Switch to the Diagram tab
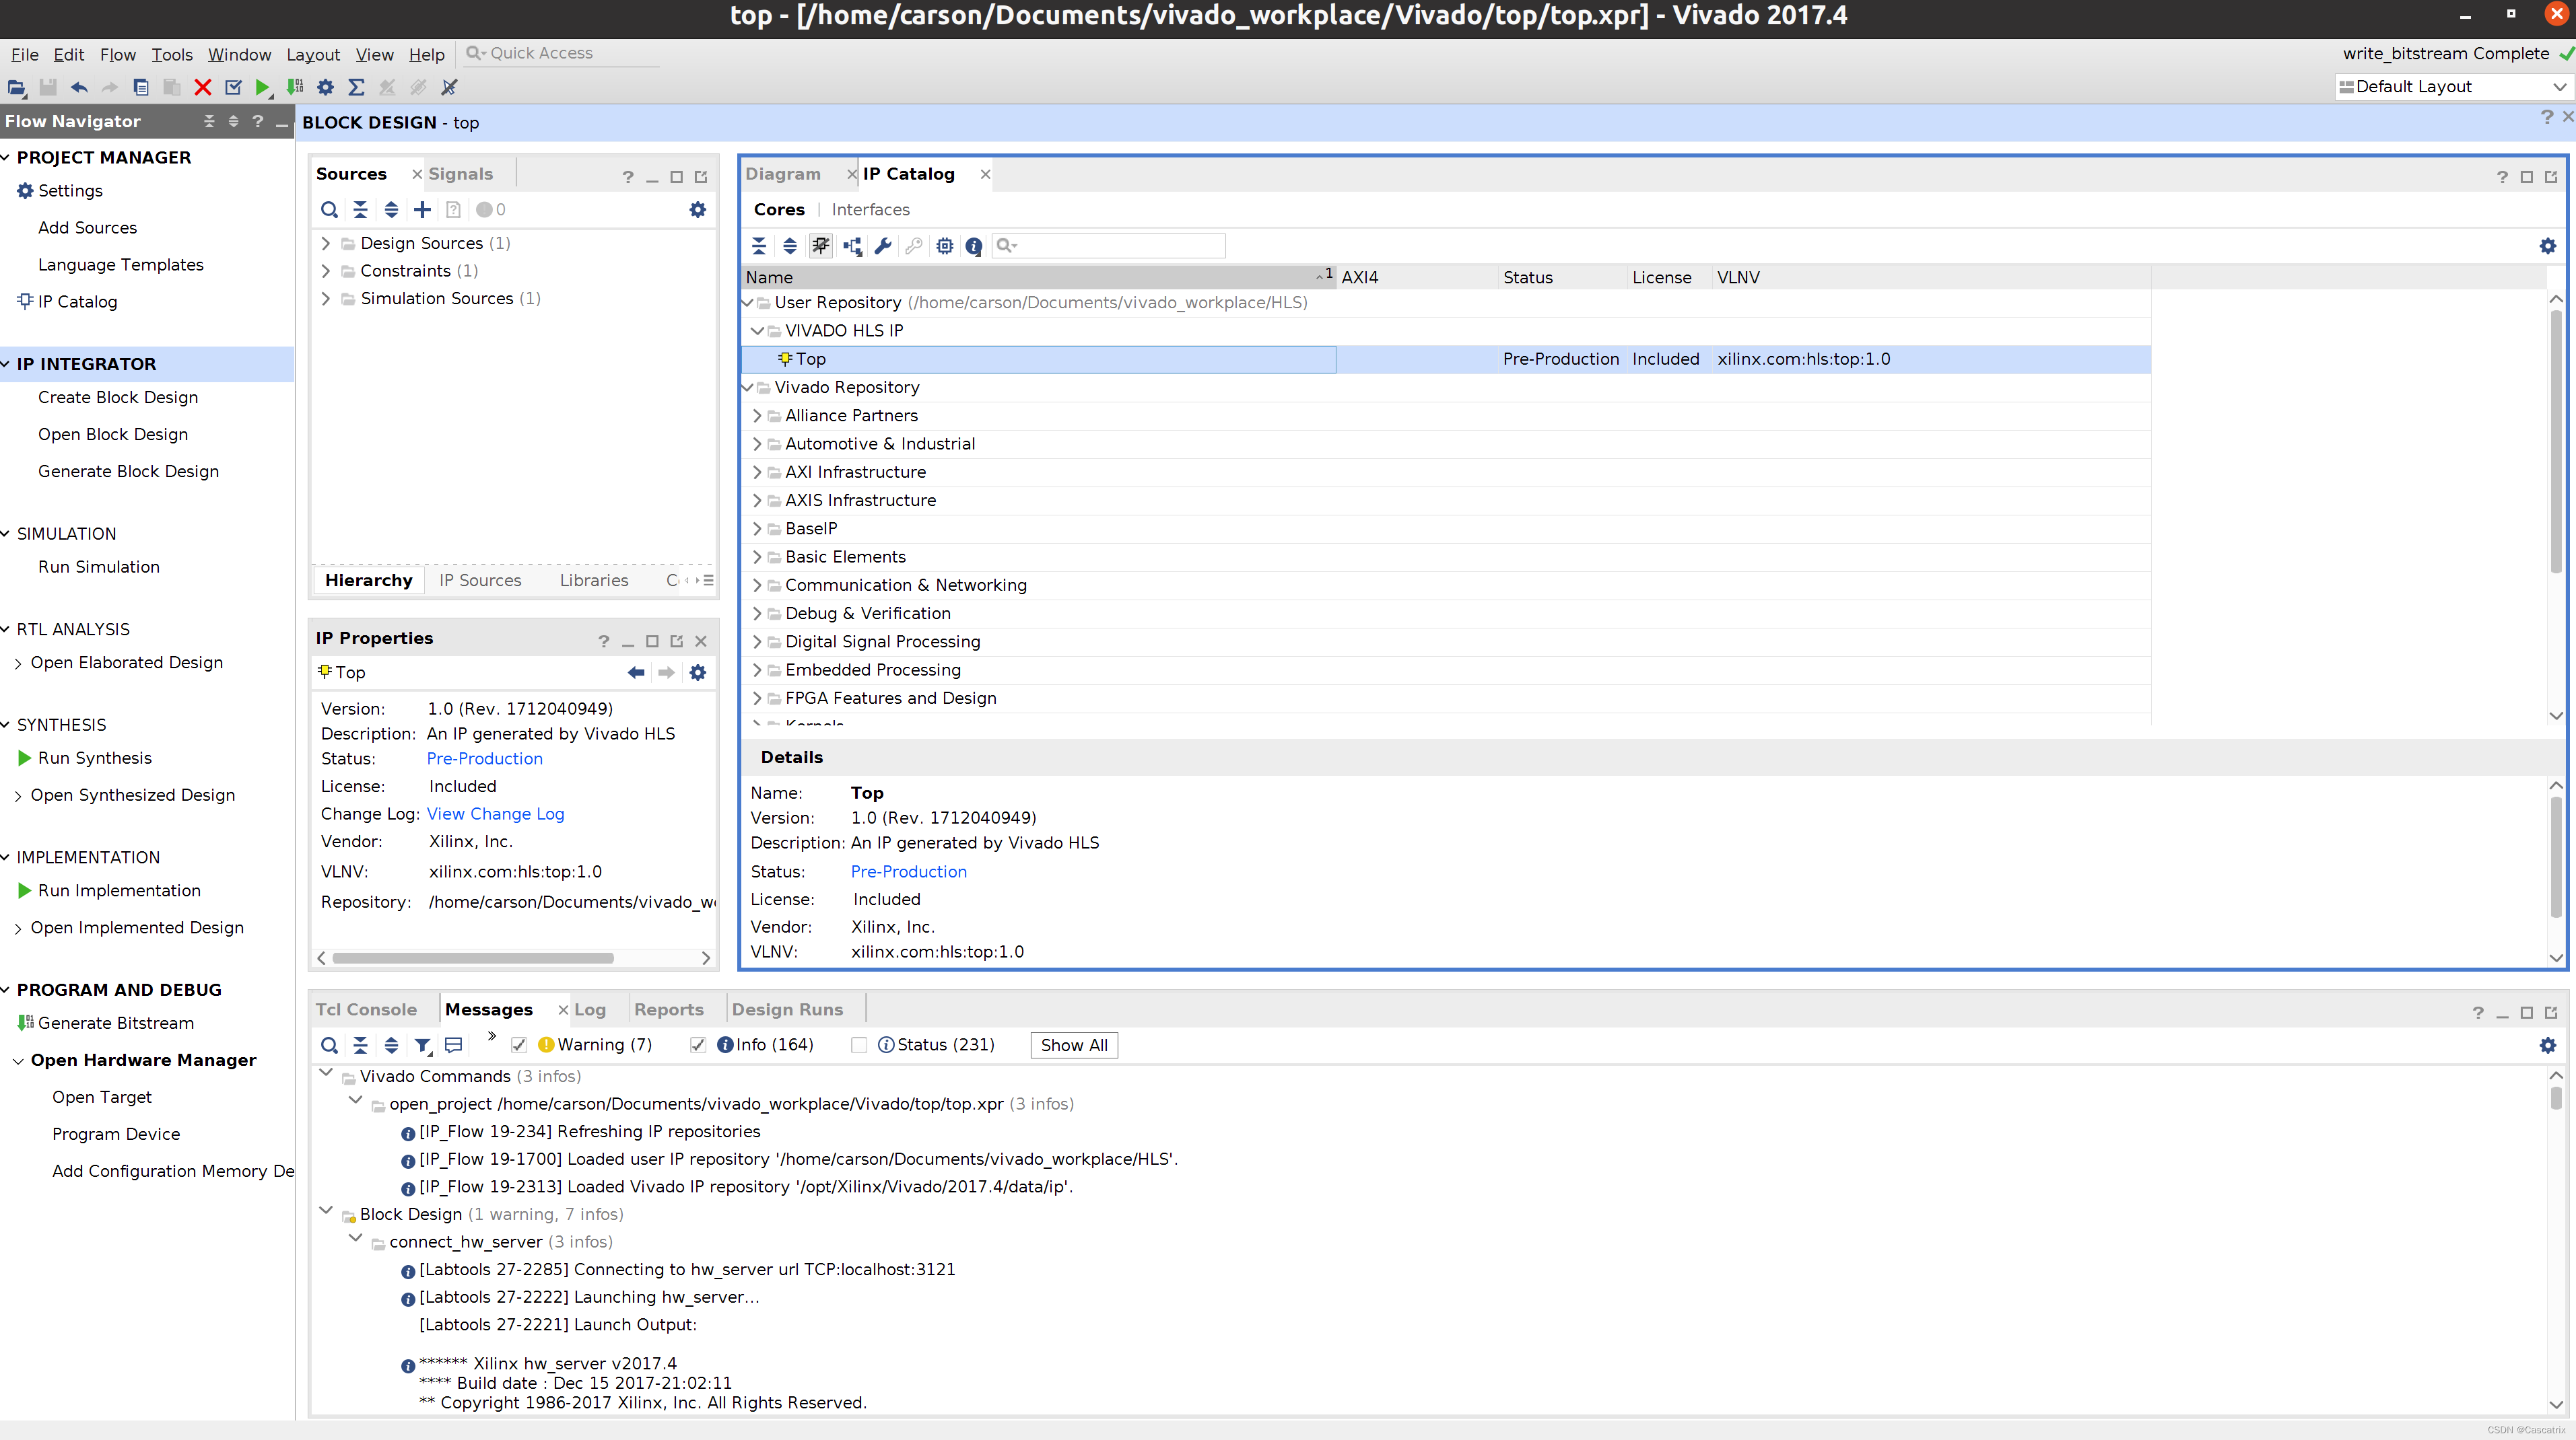Screen dimensions: 2576x1440 coord(783,174)
